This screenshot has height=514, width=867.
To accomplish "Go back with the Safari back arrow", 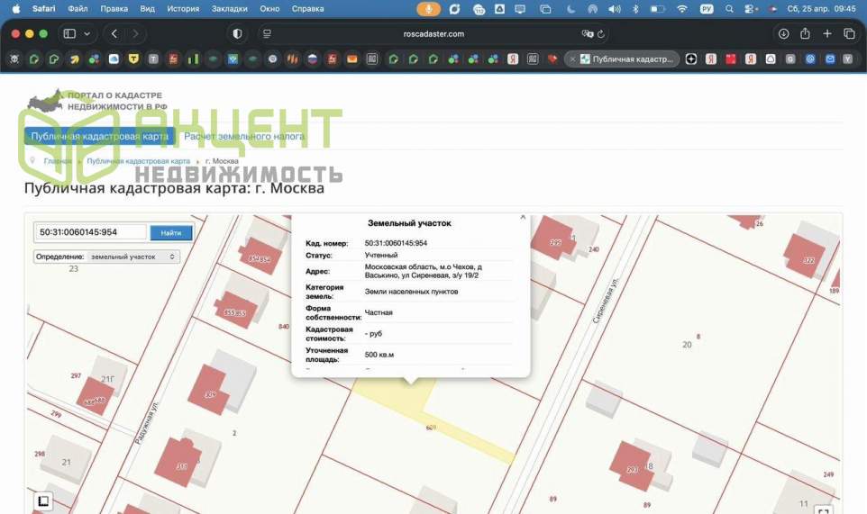I will coord(114,33).
